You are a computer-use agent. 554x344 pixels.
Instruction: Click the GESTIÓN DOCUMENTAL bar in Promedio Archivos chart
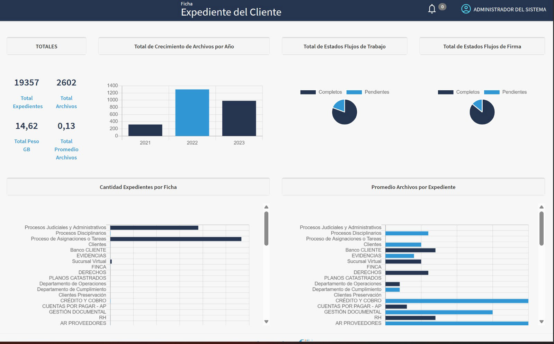[x=439, y=312]
